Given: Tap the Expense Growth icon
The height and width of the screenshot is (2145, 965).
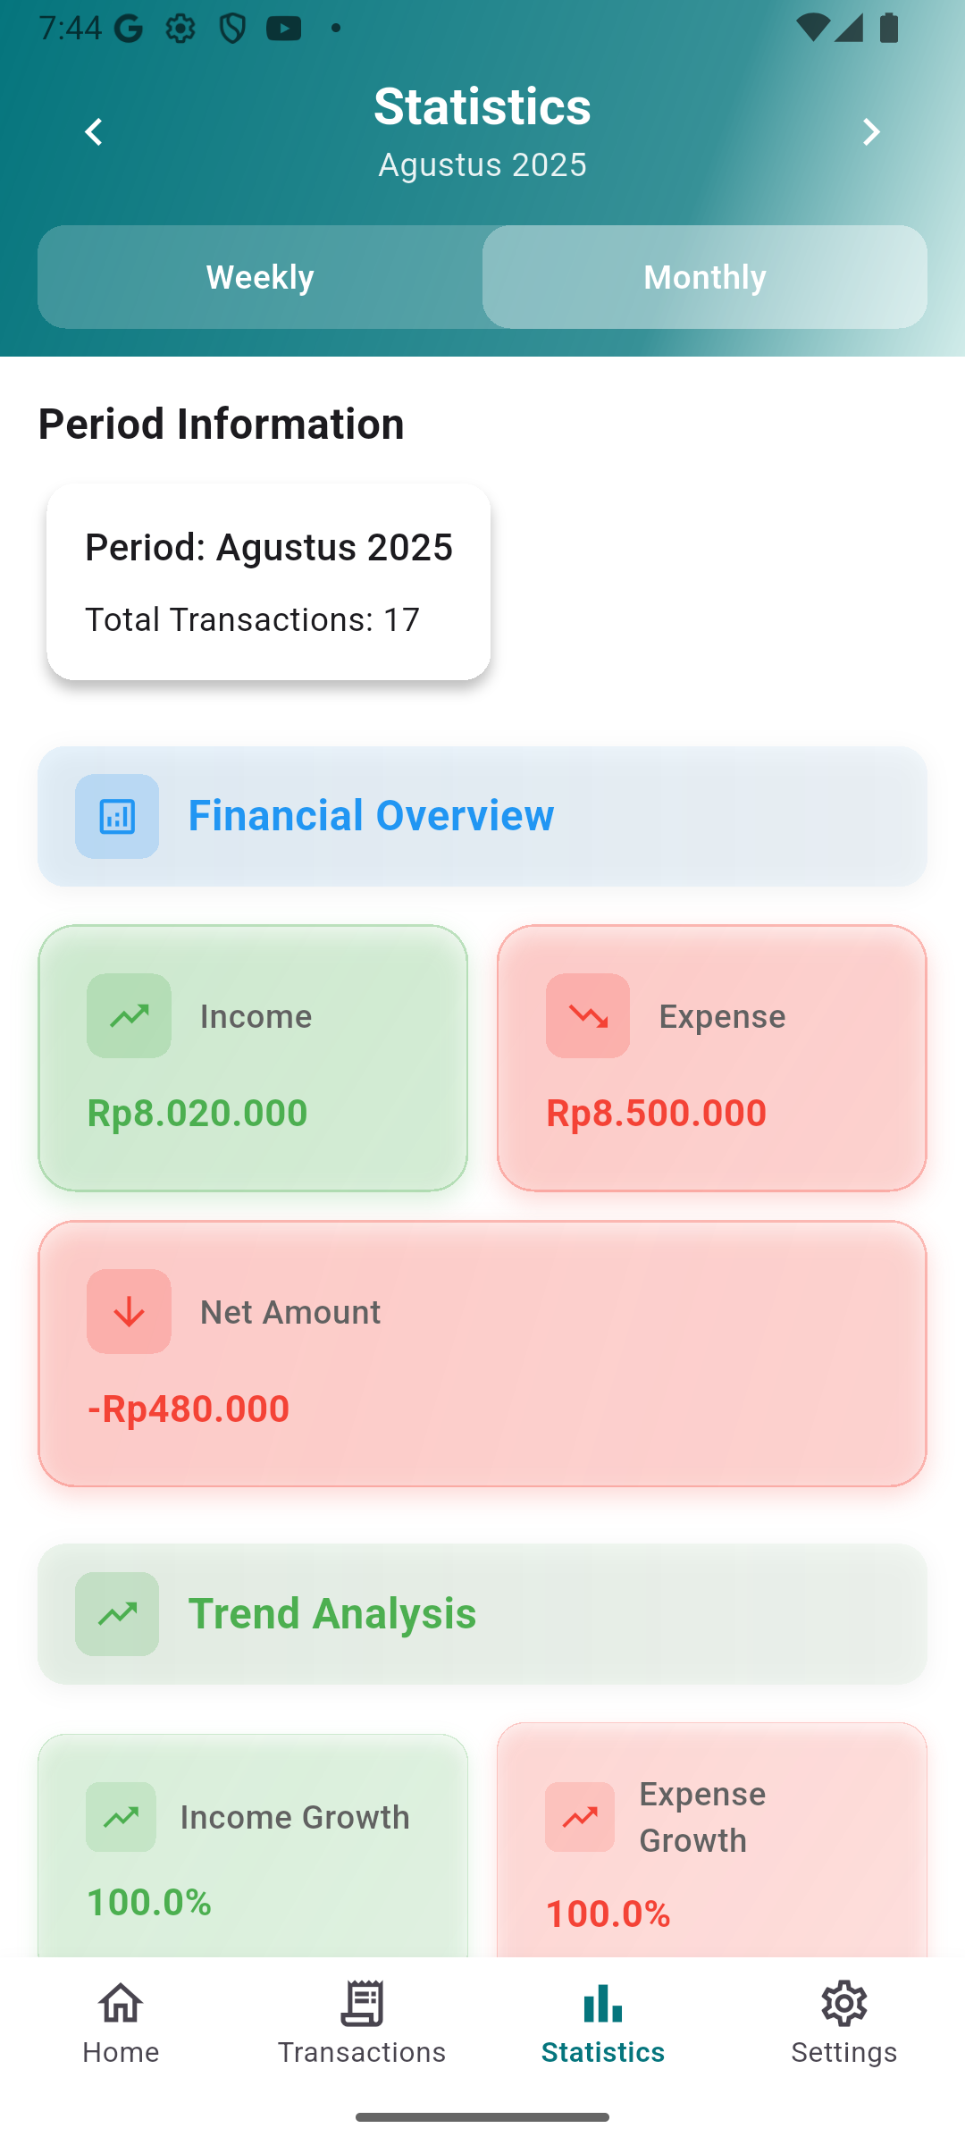Looking at the screenshot, I should click(580, 1817).
